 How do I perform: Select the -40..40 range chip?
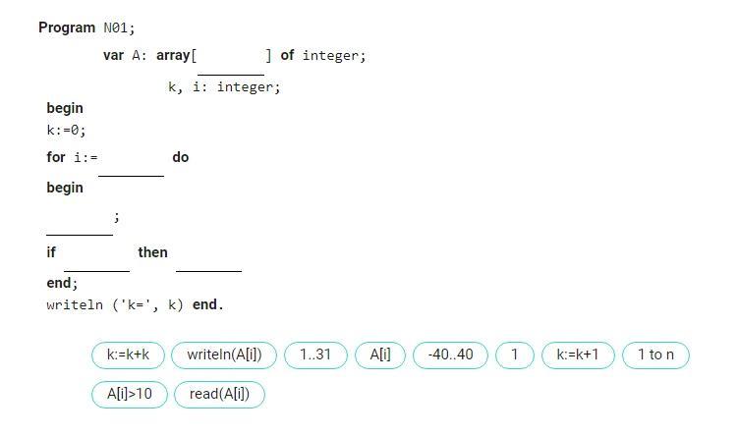tap(450, 354)
